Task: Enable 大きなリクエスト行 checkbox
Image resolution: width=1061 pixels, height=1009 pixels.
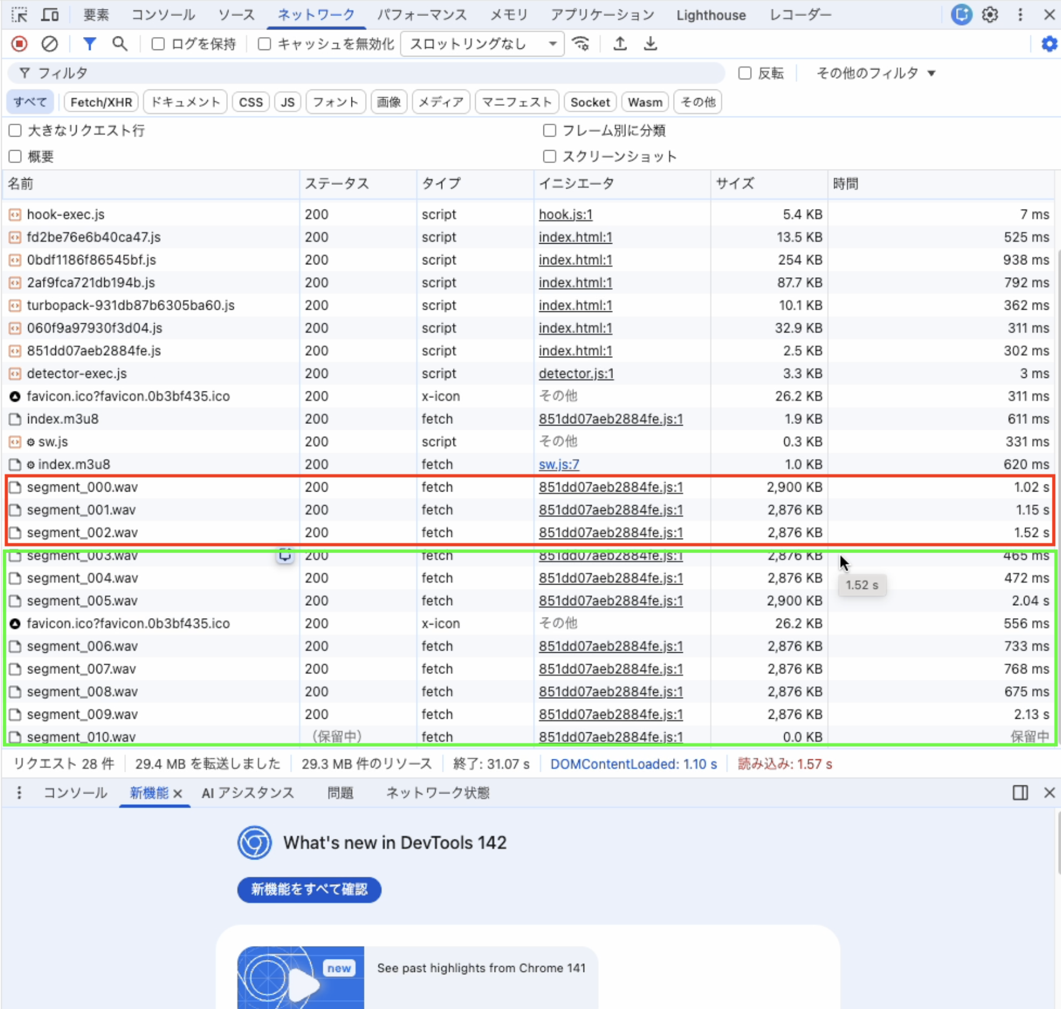Action: [x=15, y=131]
